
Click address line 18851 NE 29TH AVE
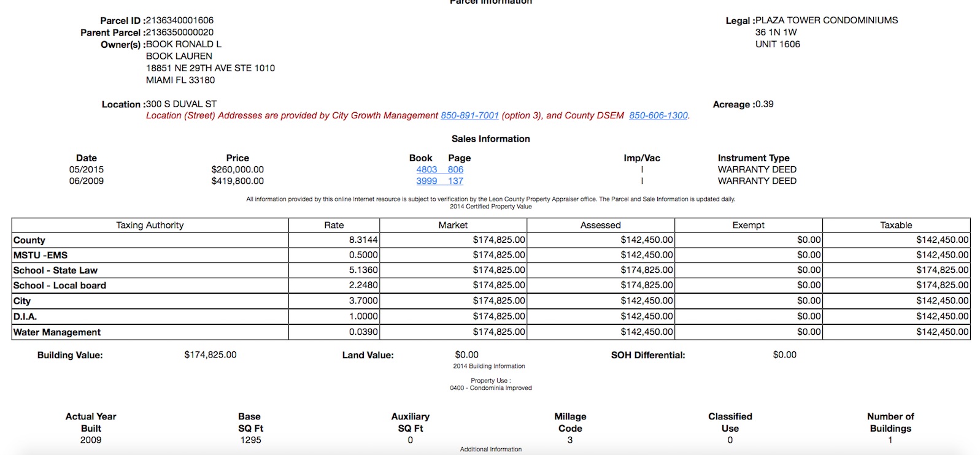click(210, 68)
